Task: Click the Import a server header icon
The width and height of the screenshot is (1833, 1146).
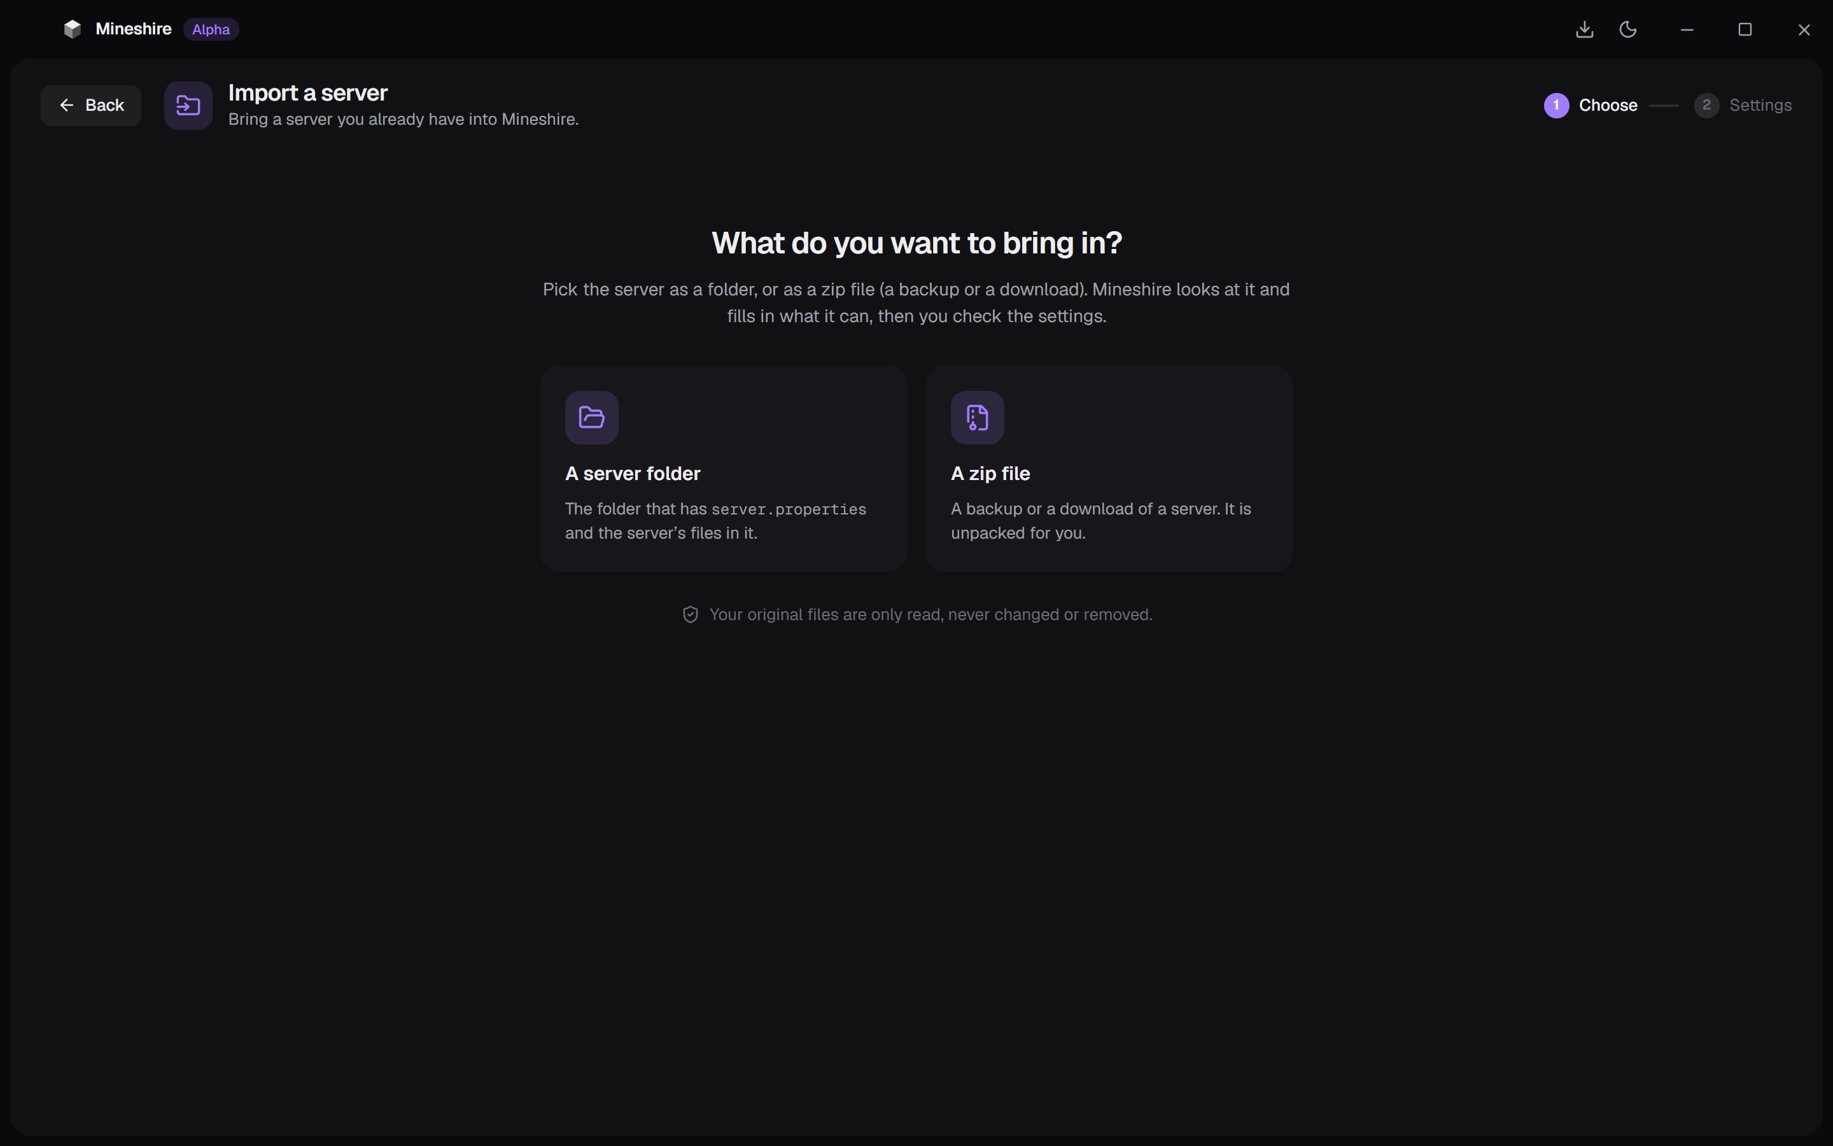Action: click(188, 105)
